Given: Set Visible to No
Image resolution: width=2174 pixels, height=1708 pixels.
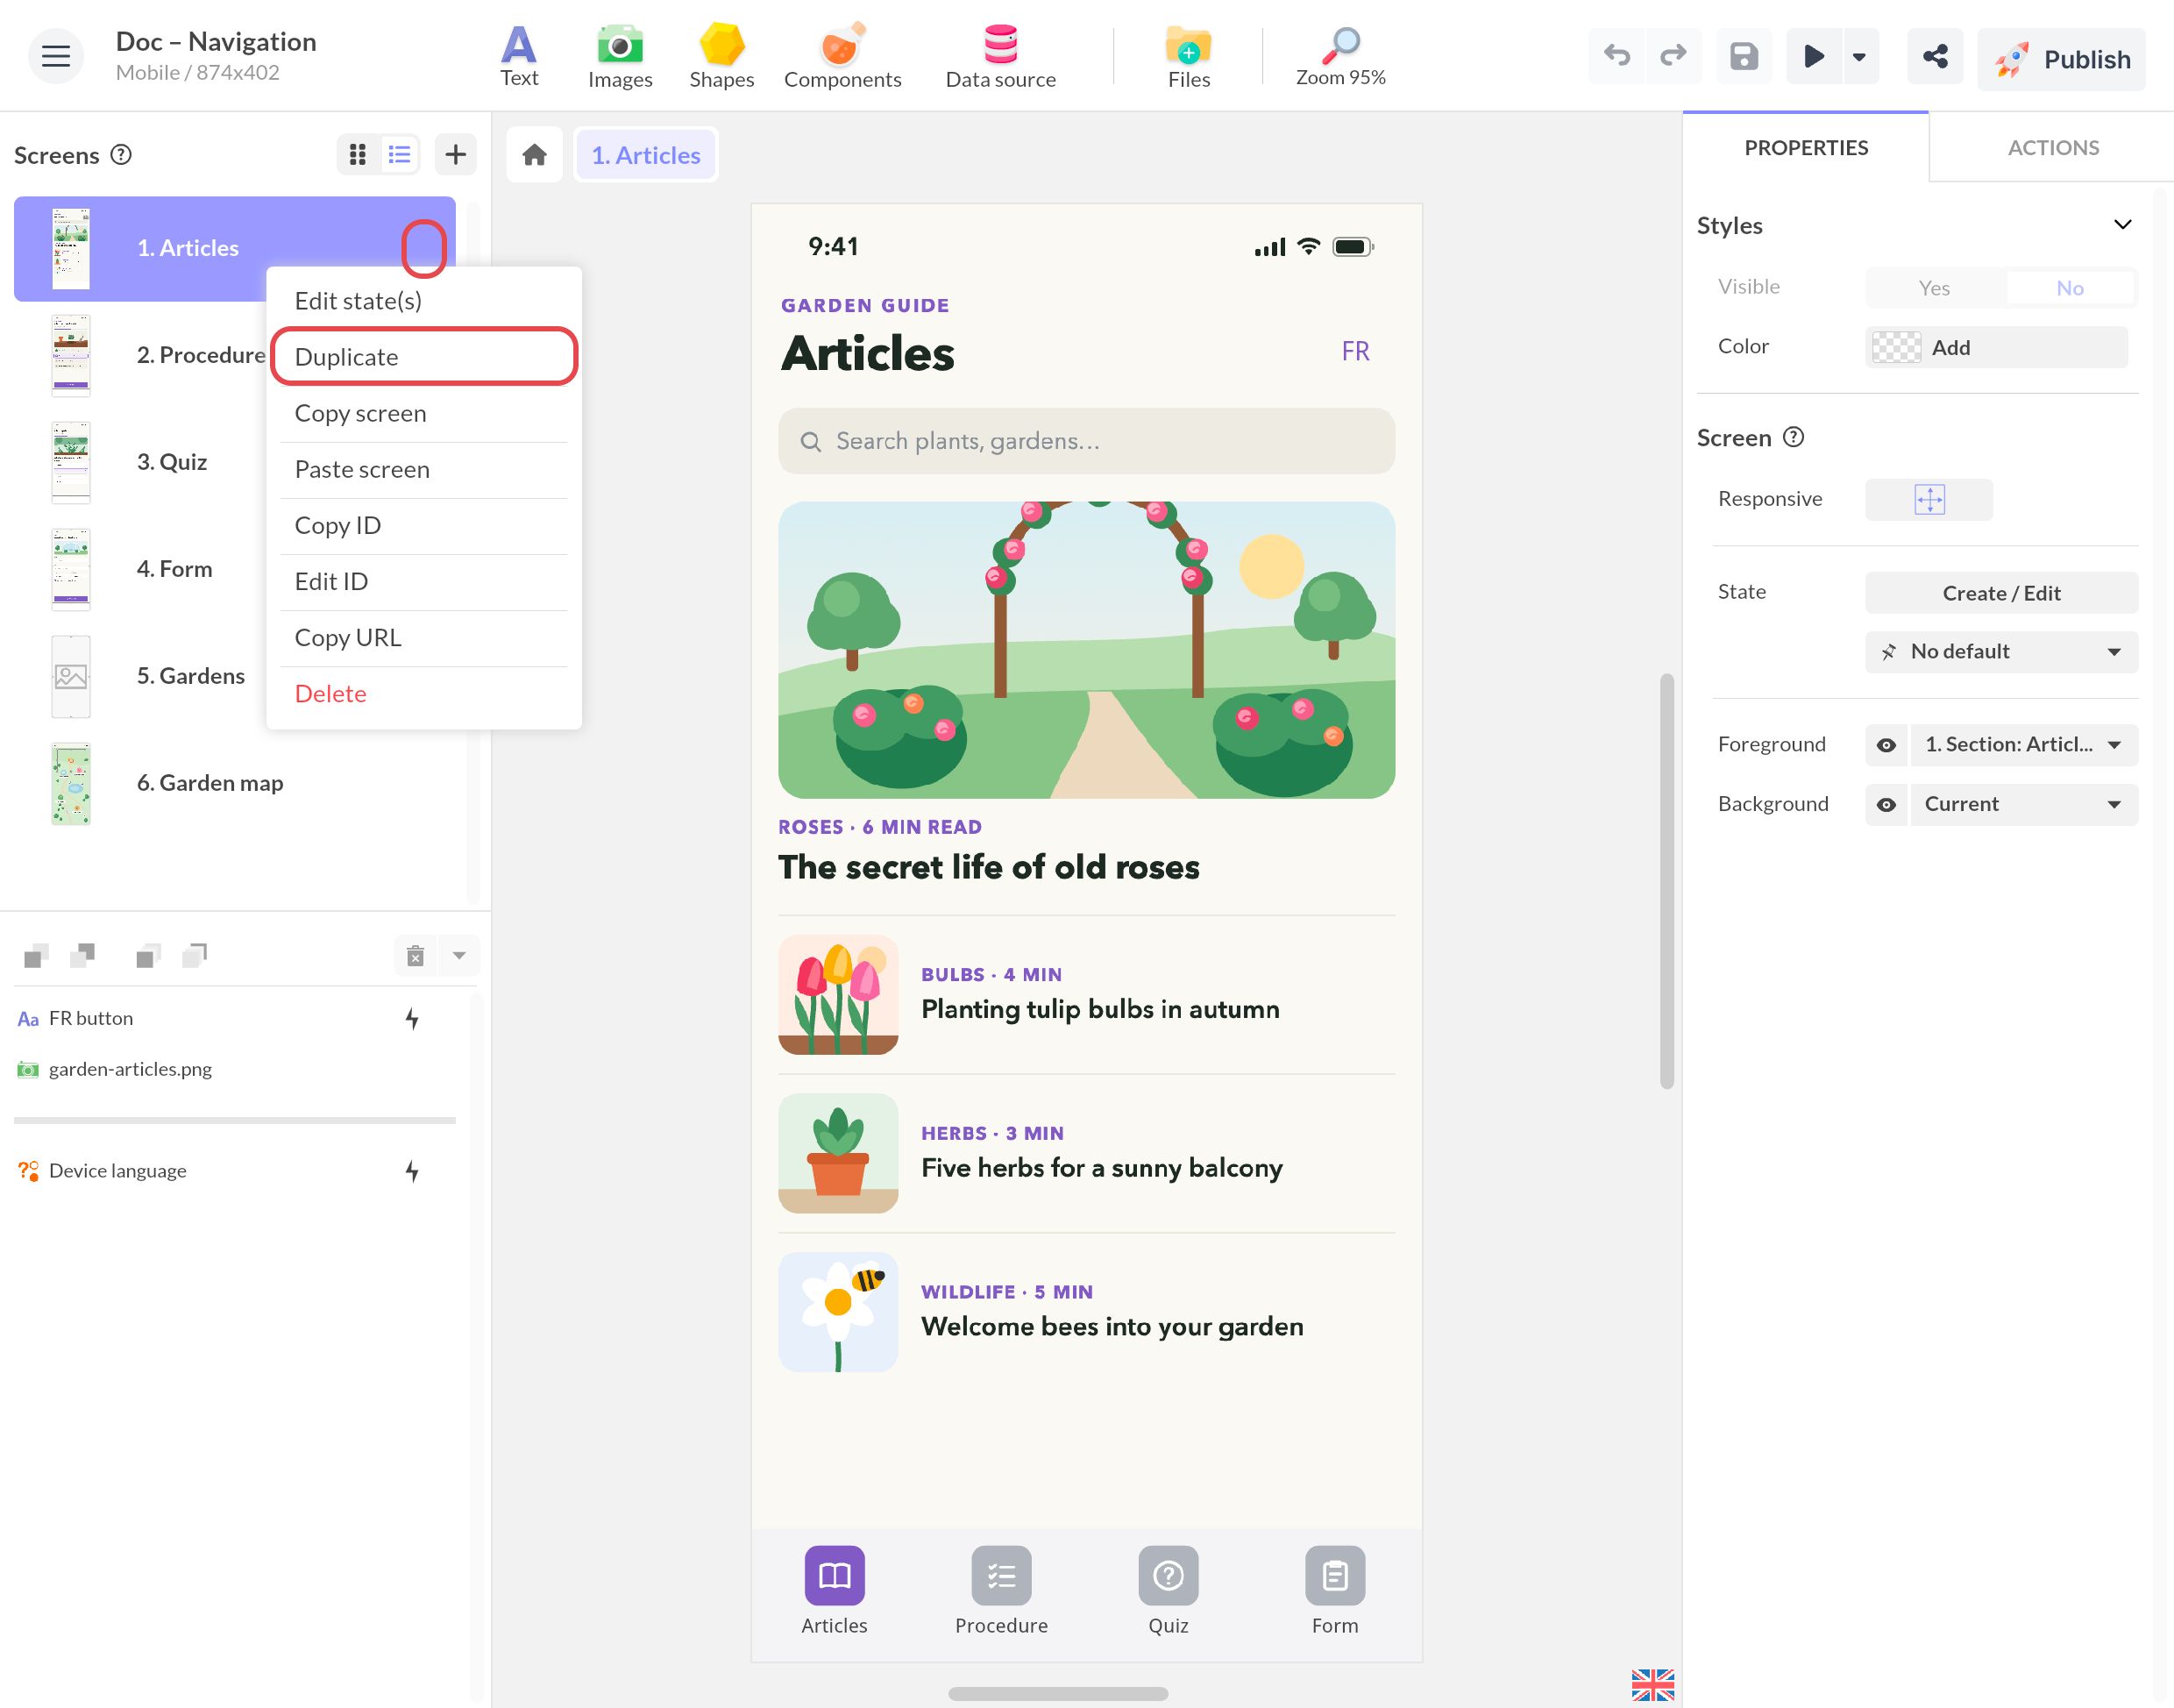Looking at the screenshot, I should [2069, 288].
